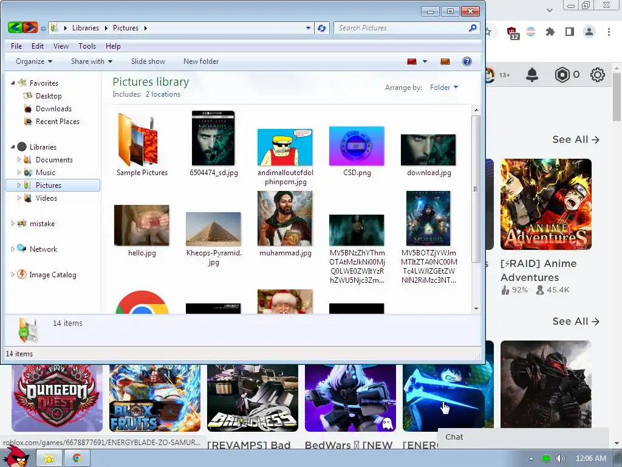Viewport: 622px width, 467px height.
Task: Start the Slide show
Action: point(148,61)
